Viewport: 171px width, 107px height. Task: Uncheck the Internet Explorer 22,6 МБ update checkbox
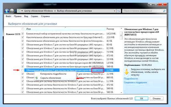coord(23,37)
